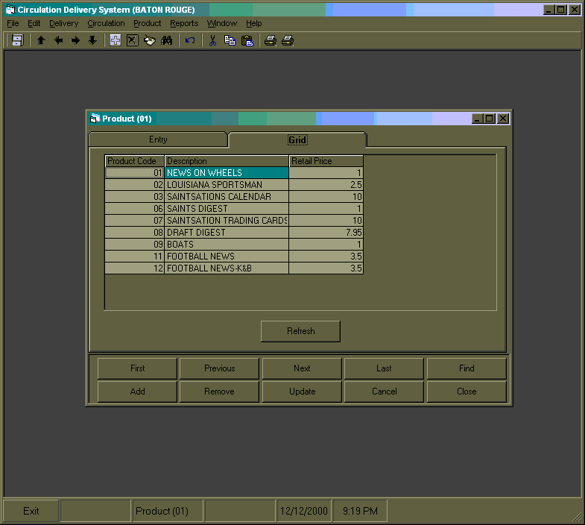Click the plus add-record toolbar icon

tap(116, 40)
